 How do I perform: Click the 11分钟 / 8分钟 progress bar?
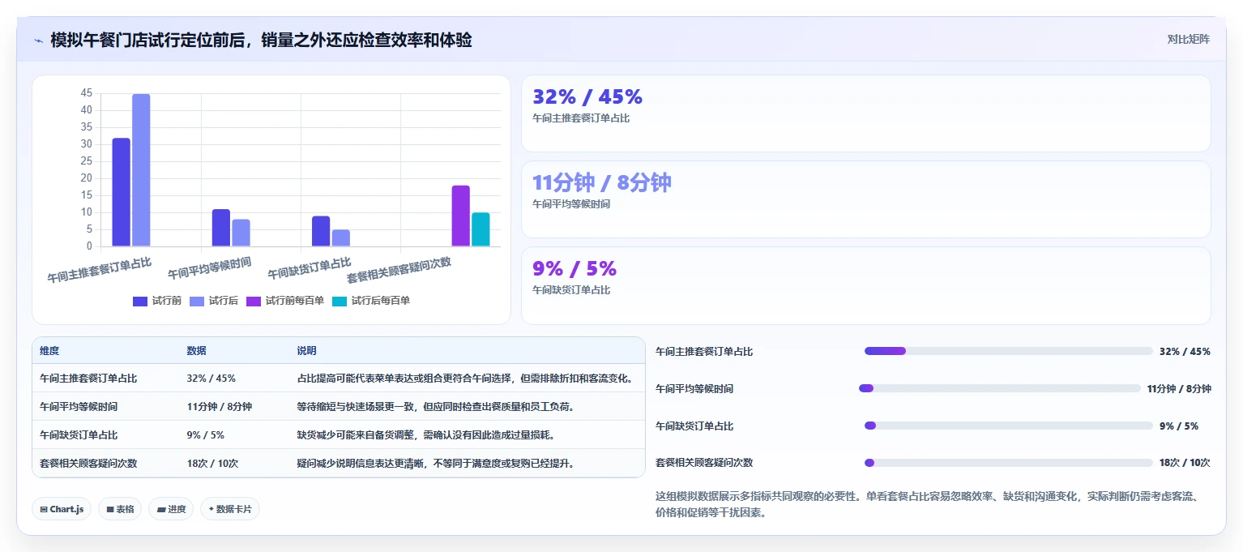[1000, 388]
